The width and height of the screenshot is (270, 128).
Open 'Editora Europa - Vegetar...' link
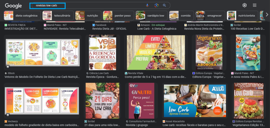209,77
